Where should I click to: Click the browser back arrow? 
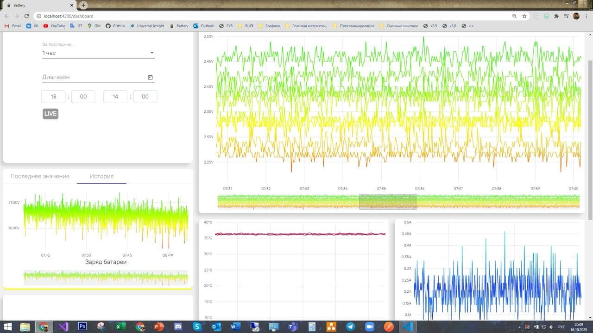click(7, 16)
